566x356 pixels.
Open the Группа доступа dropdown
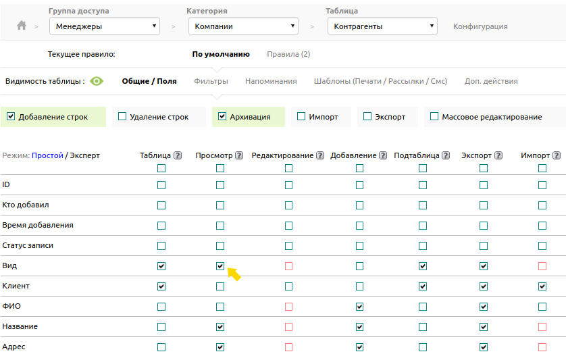point(104,26)
